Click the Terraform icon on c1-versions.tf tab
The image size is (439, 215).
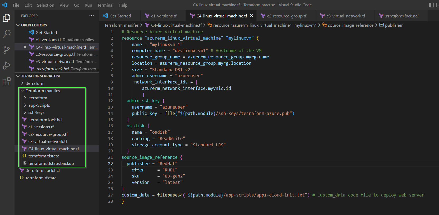pyautogui.click(x=147, y=16)
